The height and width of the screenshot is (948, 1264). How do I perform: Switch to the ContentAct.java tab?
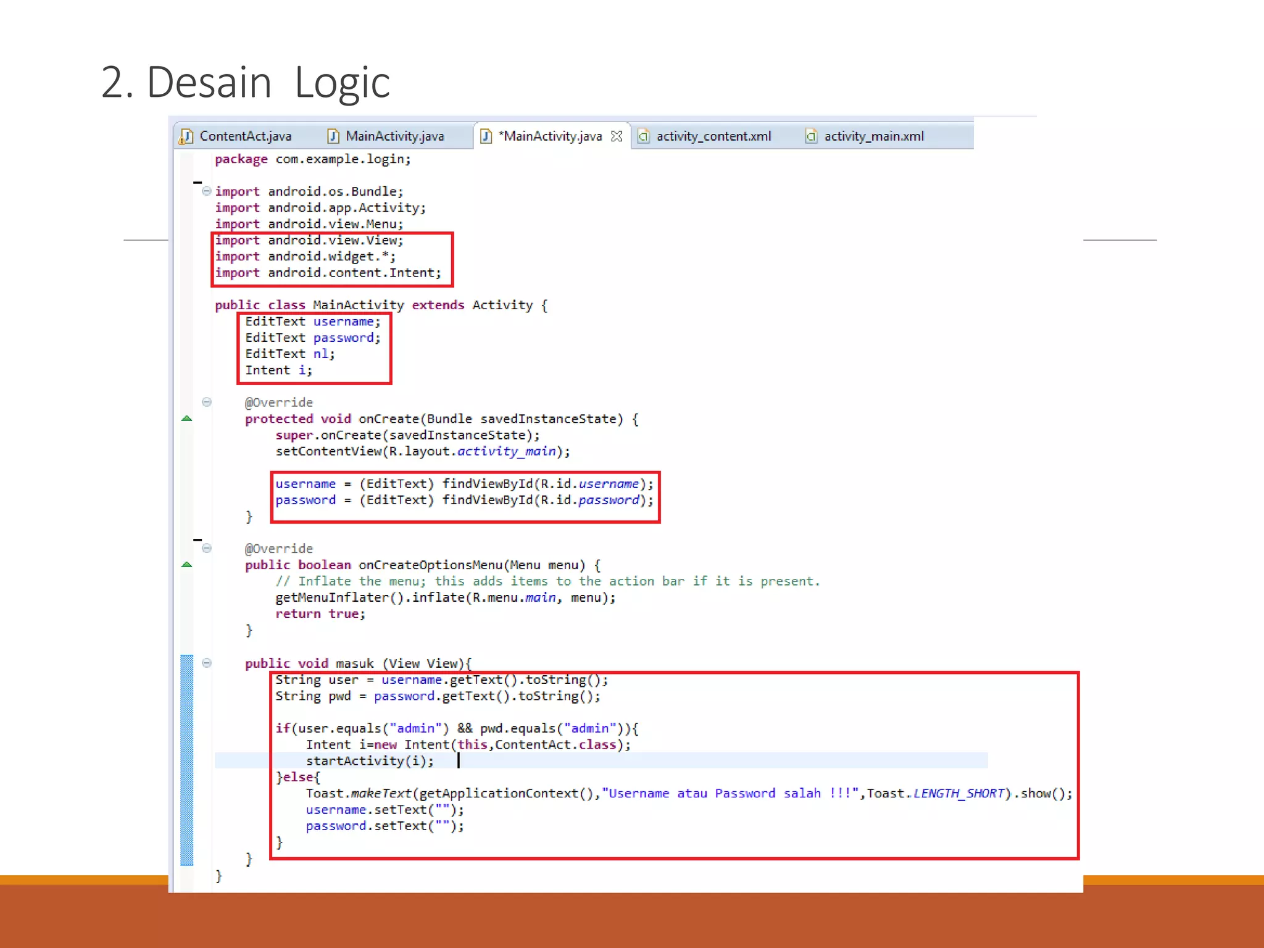pyautogui.click(x=245, y=136)
